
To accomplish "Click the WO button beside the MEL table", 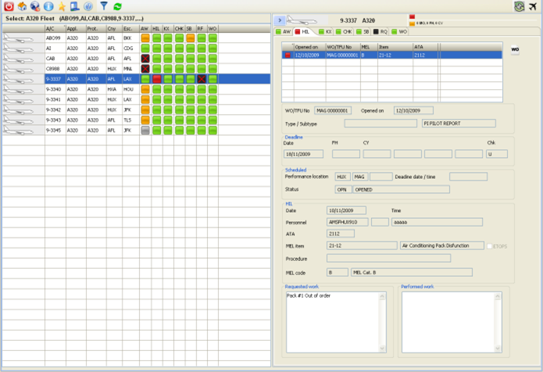I will point(515,49).
